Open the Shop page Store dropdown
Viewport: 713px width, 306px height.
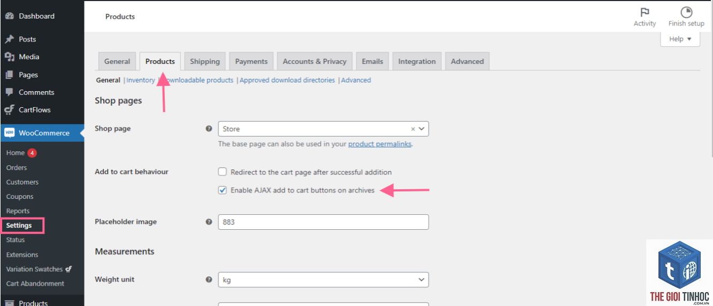(323, 129)
